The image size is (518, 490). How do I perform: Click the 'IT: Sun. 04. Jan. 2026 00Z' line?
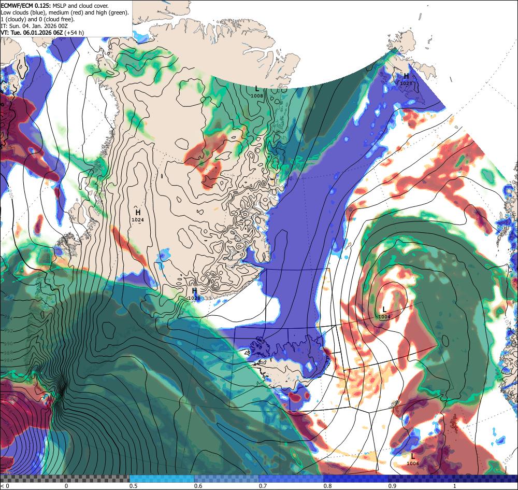(x=34, y=25)
